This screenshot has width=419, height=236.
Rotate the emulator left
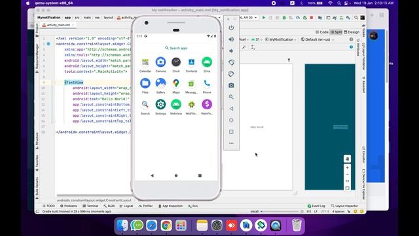(231, 62)
